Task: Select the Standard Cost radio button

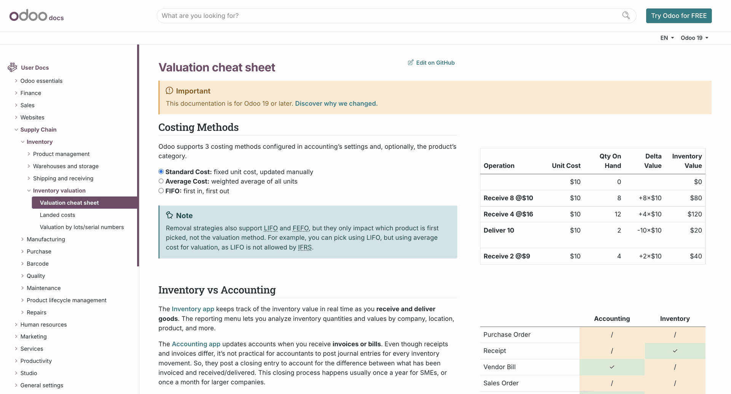Action: click(x=161, y=172)
